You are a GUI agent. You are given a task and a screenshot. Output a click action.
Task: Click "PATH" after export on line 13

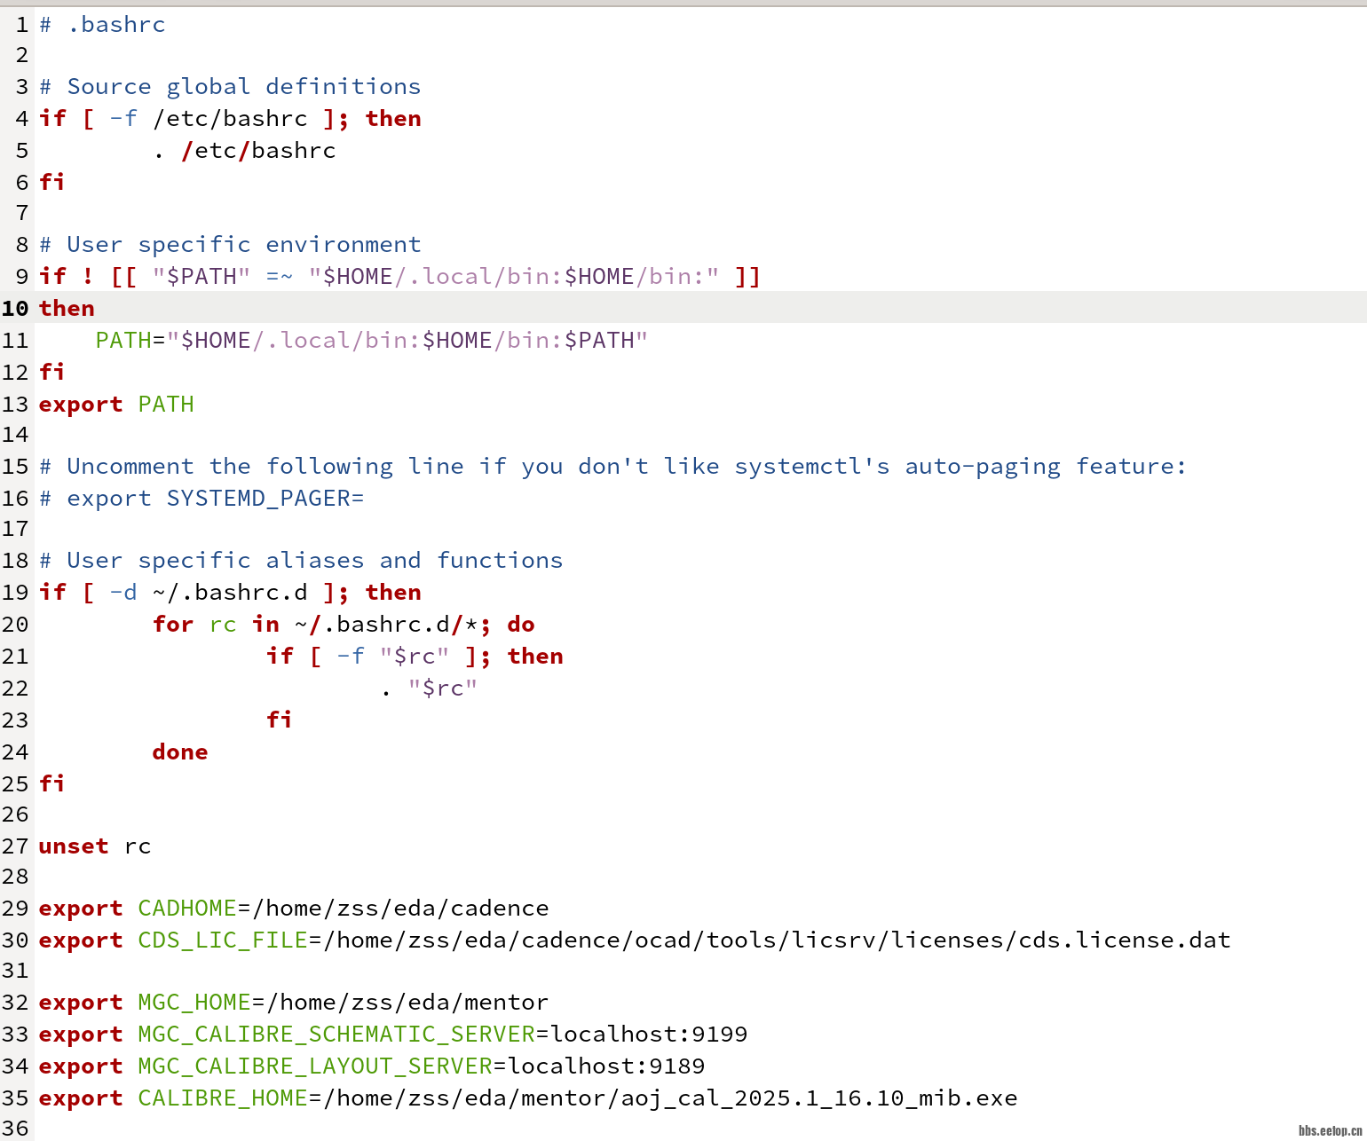point(165,404)
